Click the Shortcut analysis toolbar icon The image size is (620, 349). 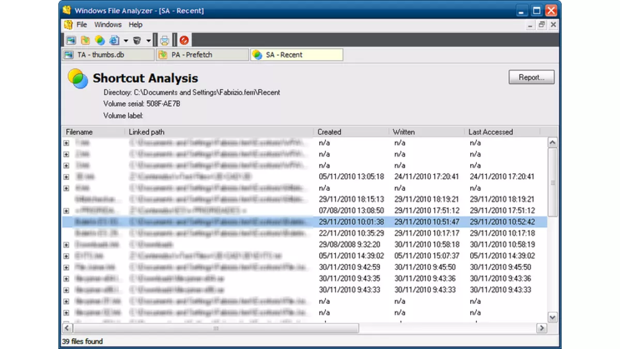100,40
